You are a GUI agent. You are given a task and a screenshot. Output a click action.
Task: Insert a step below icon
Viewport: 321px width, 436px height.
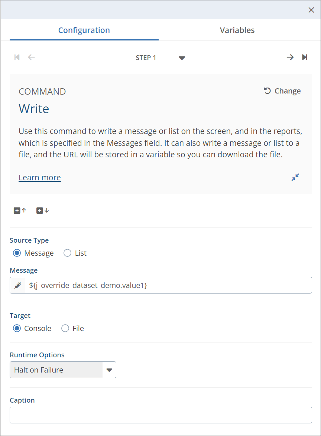click(x=42, y=210)
